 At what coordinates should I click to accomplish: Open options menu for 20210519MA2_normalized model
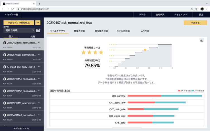point(39,91)
